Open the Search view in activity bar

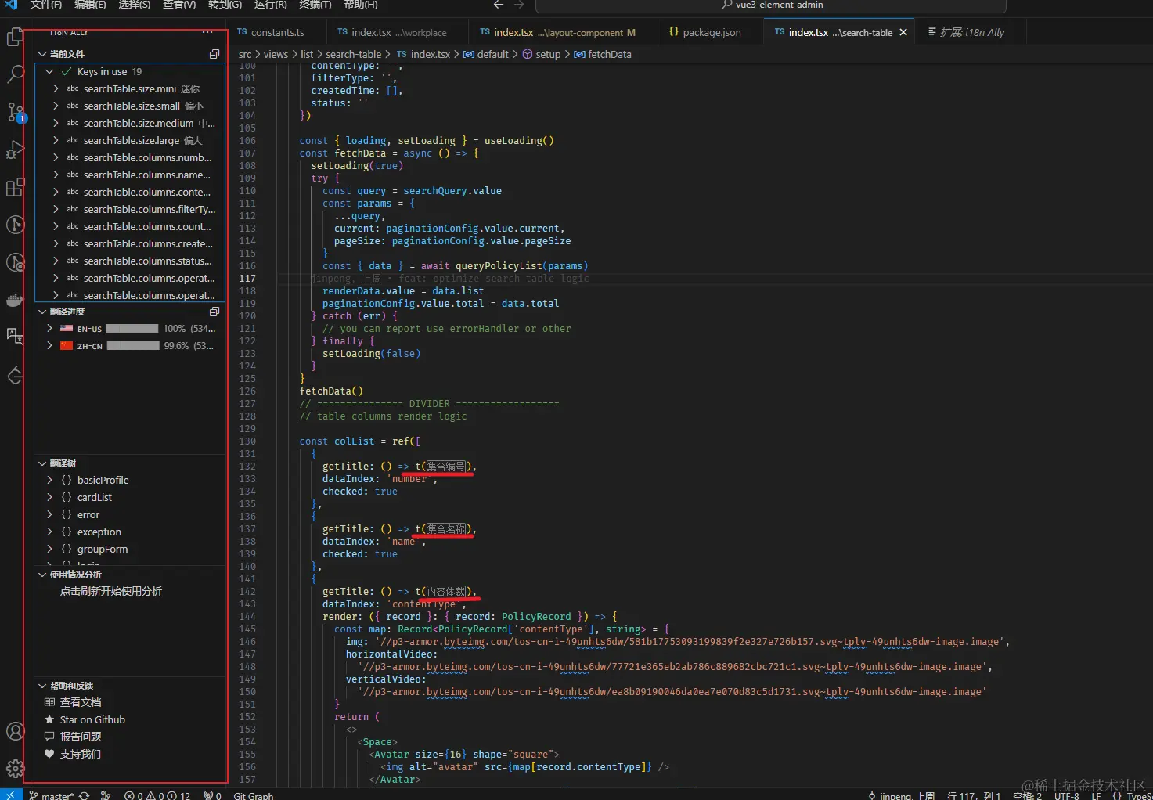tap(14, 74)
